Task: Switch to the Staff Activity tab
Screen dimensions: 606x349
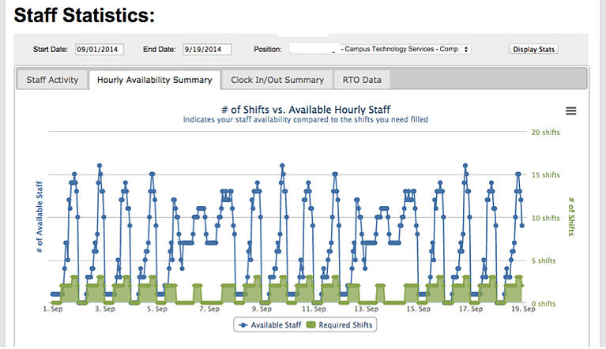Action: point(52,80)
